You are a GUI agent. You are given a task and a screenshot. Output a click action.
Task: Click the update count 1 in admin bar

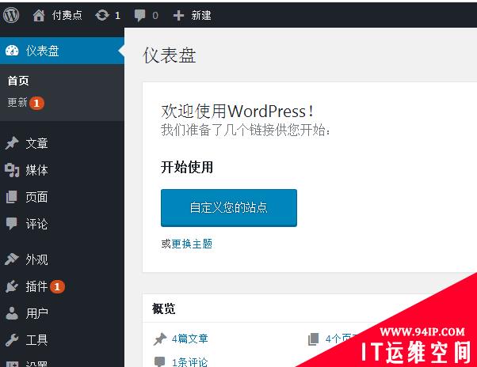(118, 16)
